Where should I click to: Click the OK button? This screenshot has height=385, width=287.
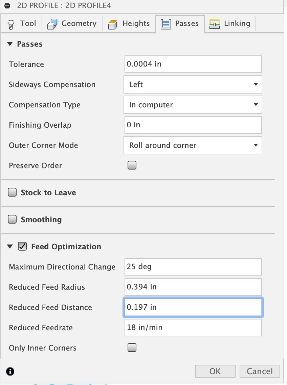[215, 371]
